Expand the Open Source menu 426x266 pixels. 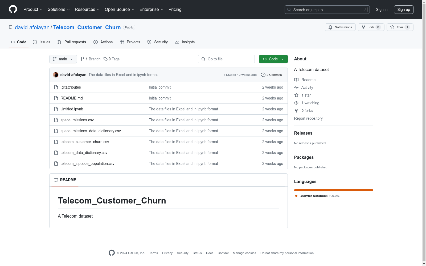pos(120,10)
